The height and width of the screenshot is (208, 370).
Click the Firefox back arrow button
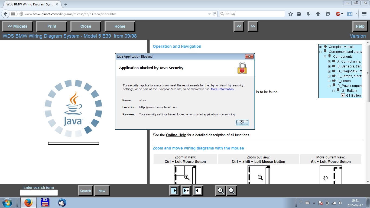pos(5,14)
